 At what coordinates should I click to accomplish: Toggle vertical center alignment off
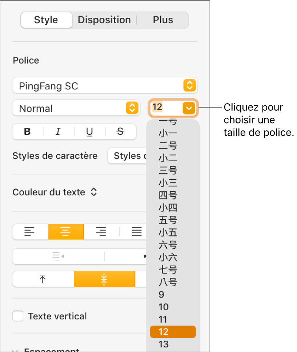point(104,279)
